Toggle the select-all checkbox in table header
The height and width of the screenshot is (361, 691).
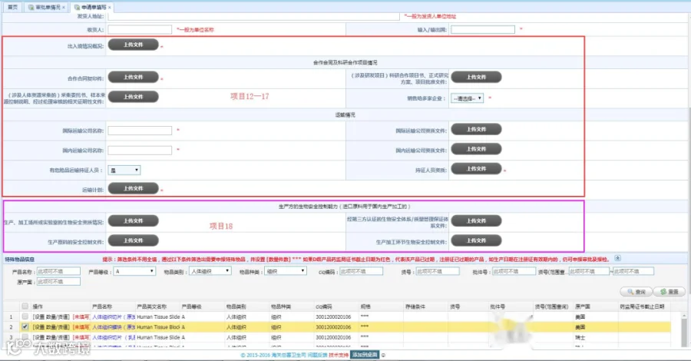tap(25, 306)
